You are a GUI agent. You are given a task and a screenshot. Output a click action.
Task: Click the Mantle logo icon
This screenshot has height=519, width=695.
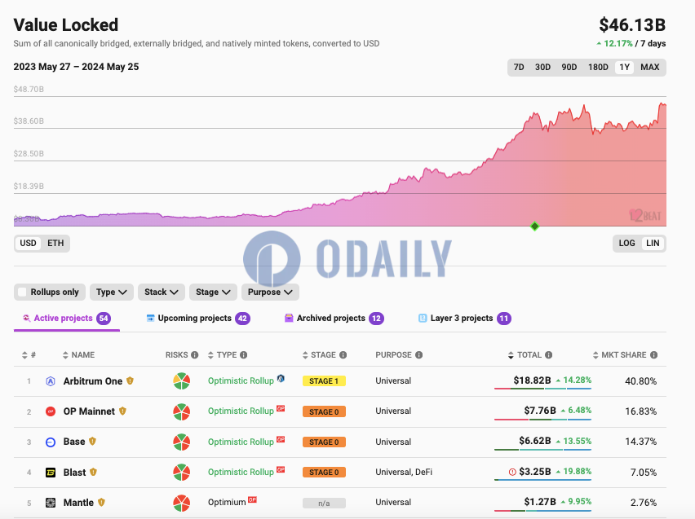pyautogui.click(x=51, y=503)
